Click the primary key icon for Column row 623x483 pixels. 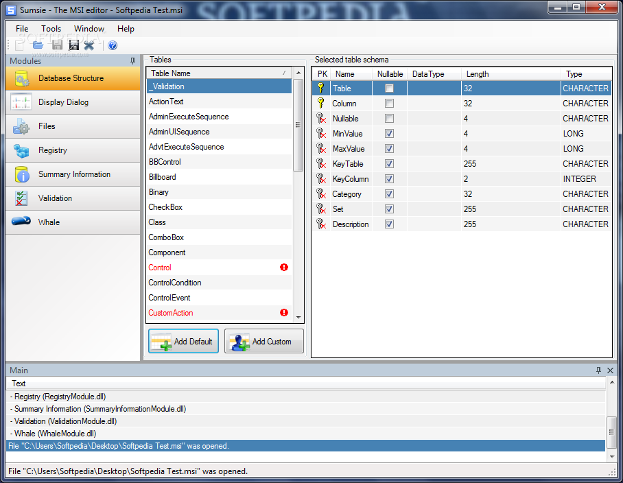pyautogui.click(x=321, y=103)
